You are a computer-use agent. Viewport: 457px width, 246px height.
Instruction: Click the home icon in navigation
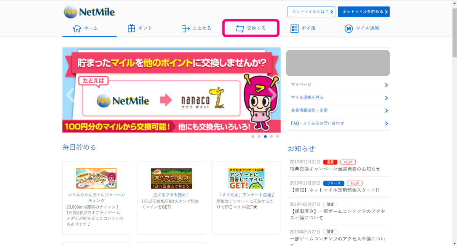(x=77, y=29)
